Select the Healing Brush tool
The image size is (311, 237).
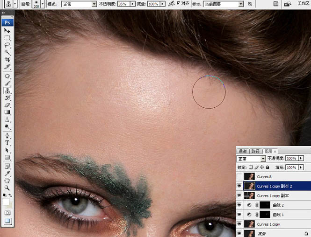click(x=7, y=76)
